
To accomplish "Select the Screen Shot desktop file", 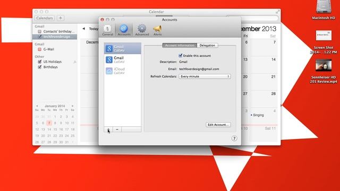I will tap(324, 42).
